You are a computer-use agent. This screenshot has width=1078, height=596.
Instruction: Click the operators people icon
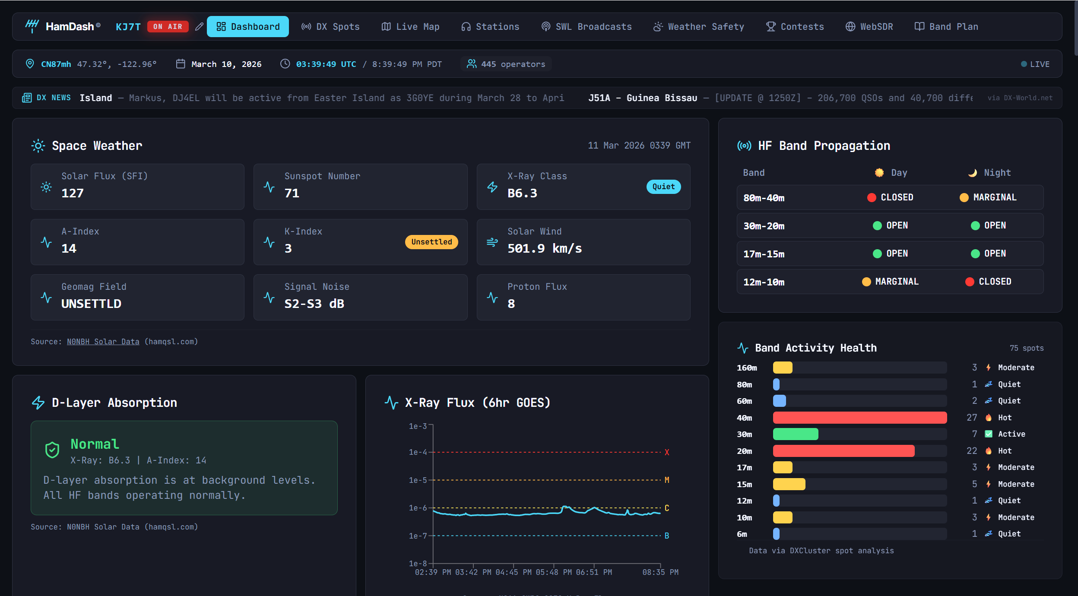(472, 64)
